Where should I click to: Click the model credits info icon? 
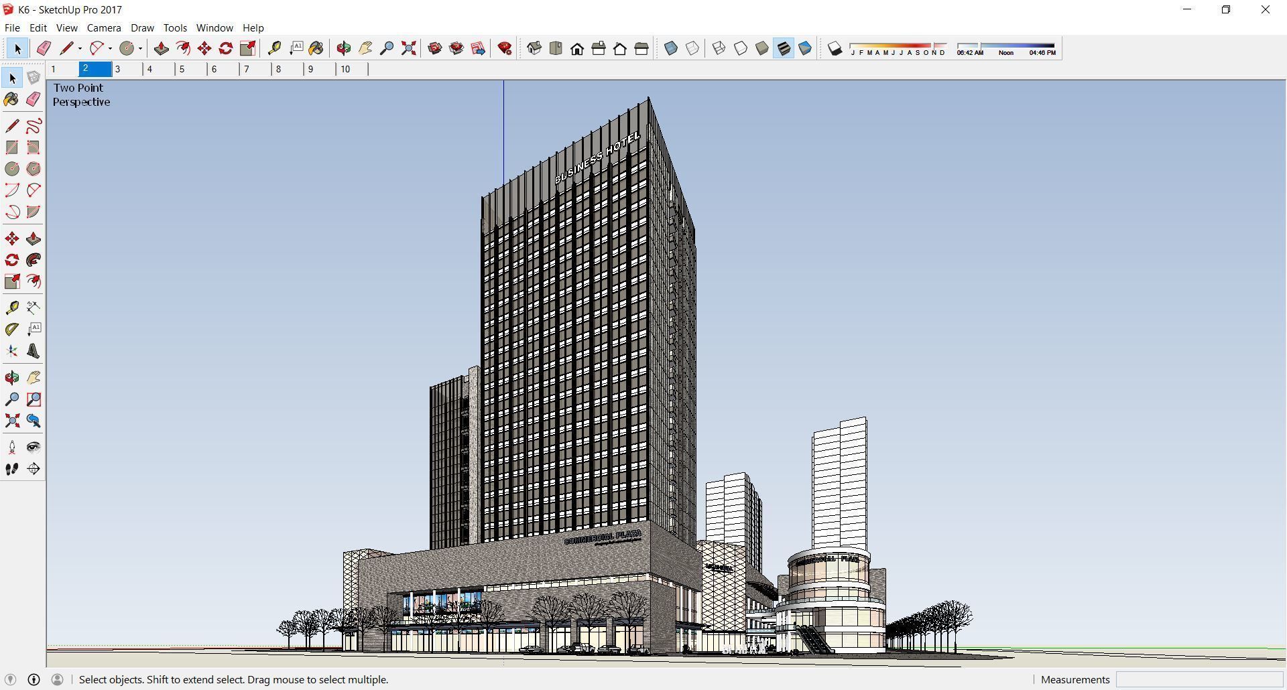pos(34,680)
